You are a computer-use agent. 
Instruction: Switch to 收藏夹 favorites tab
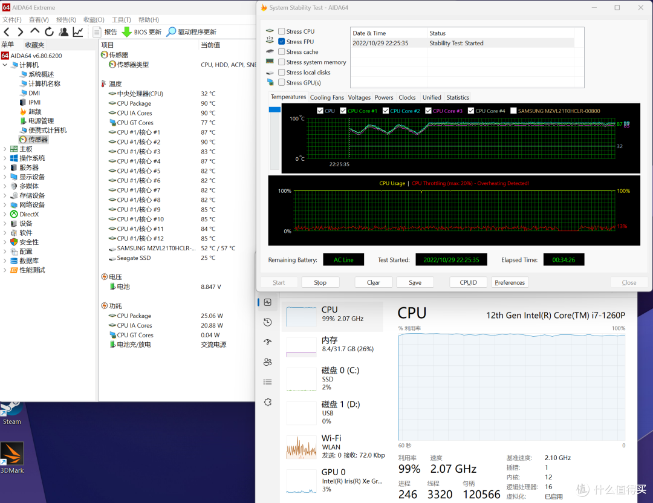click(x=34, y=45)
